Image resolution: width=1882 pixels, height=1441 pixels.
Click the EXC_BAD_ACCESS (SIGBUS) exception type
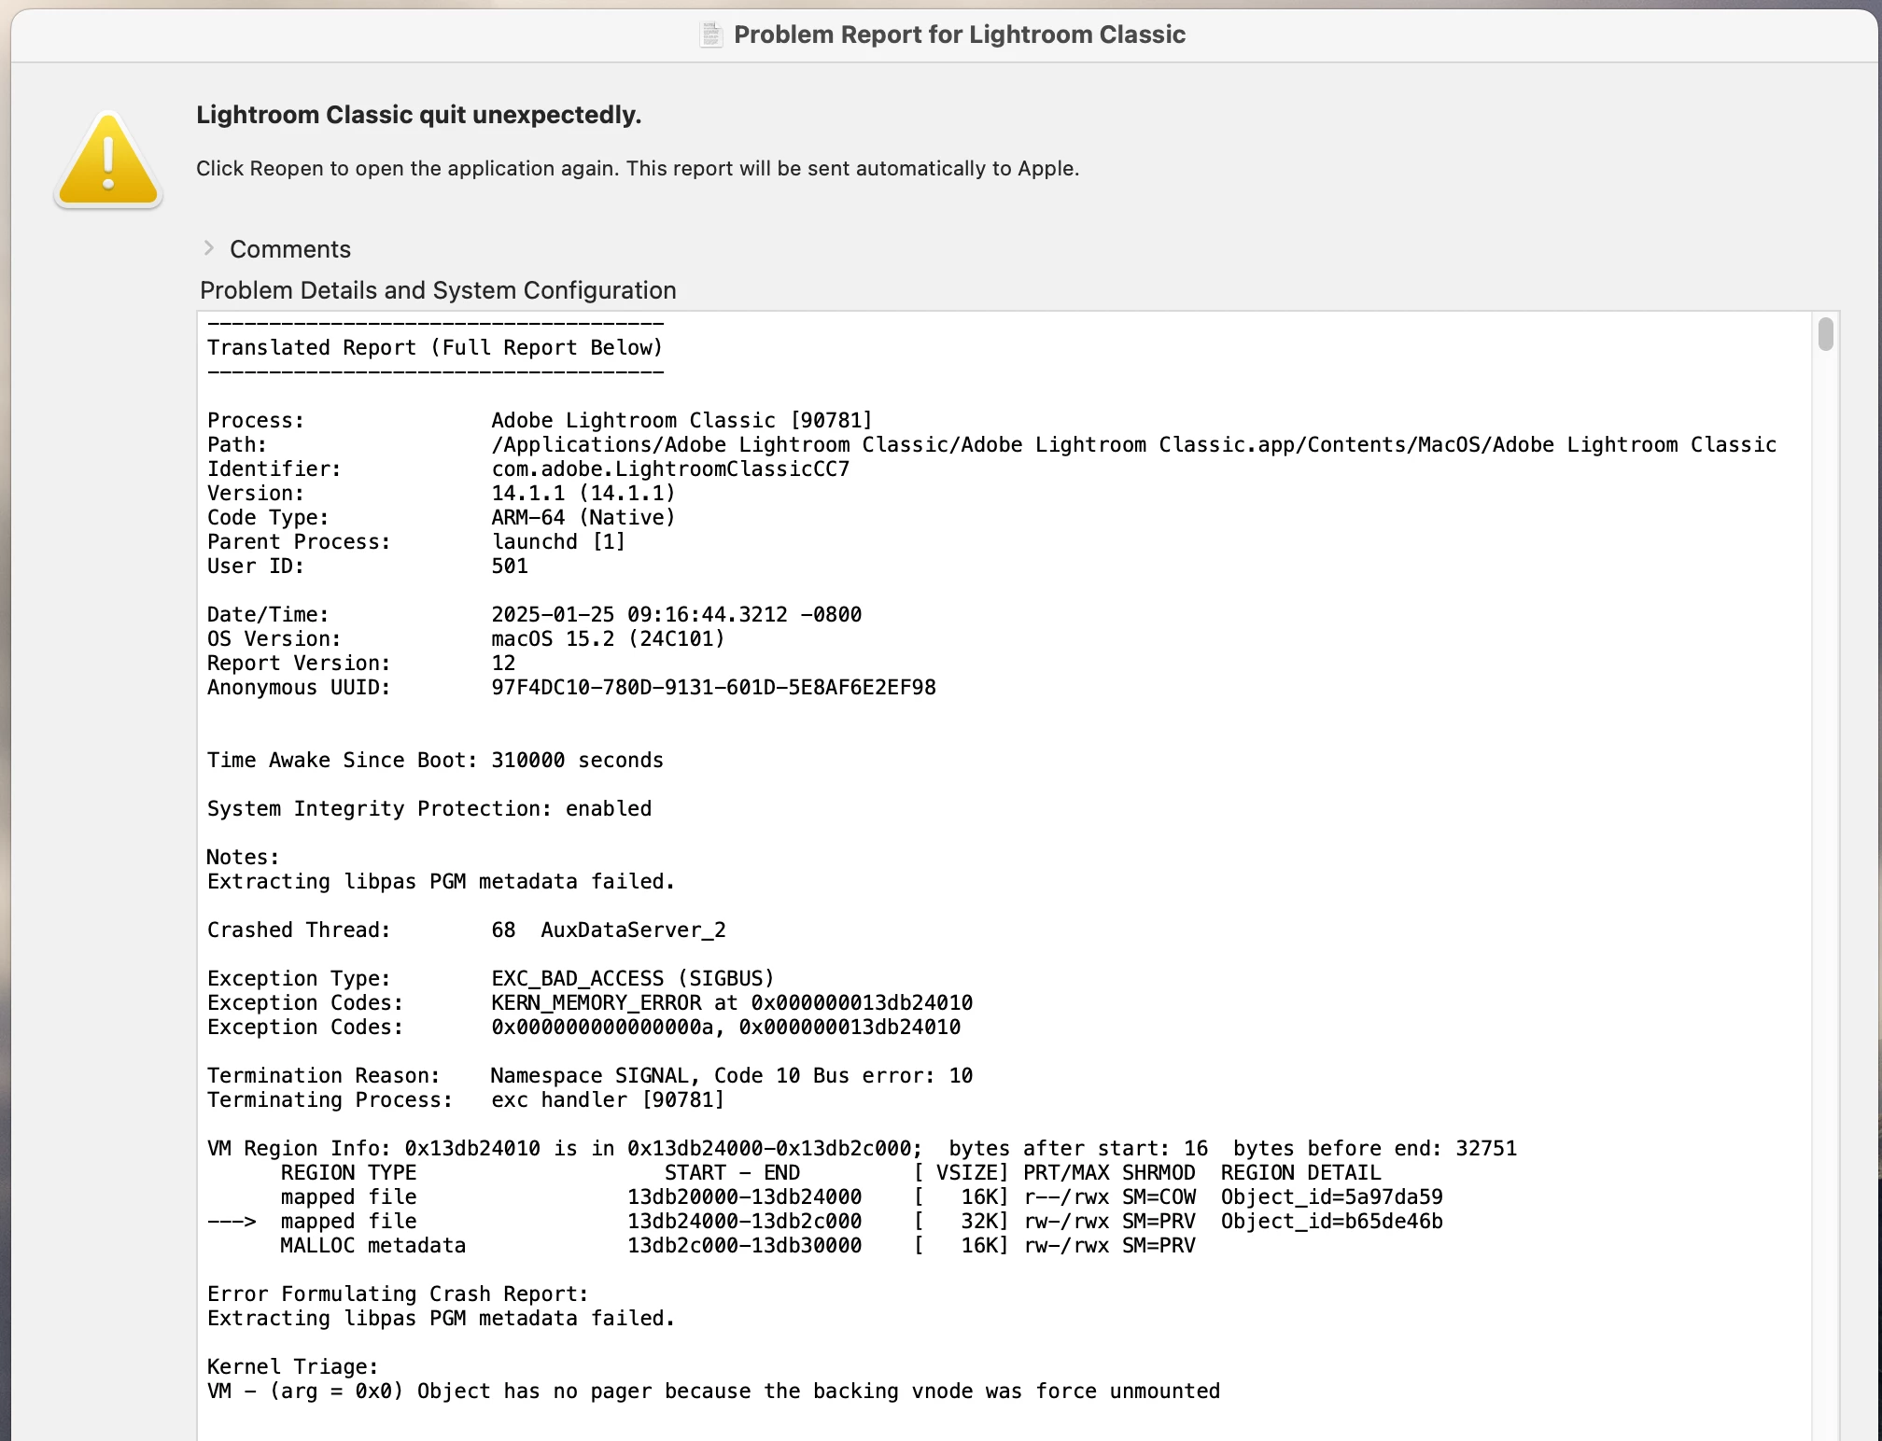coord(632,979)
